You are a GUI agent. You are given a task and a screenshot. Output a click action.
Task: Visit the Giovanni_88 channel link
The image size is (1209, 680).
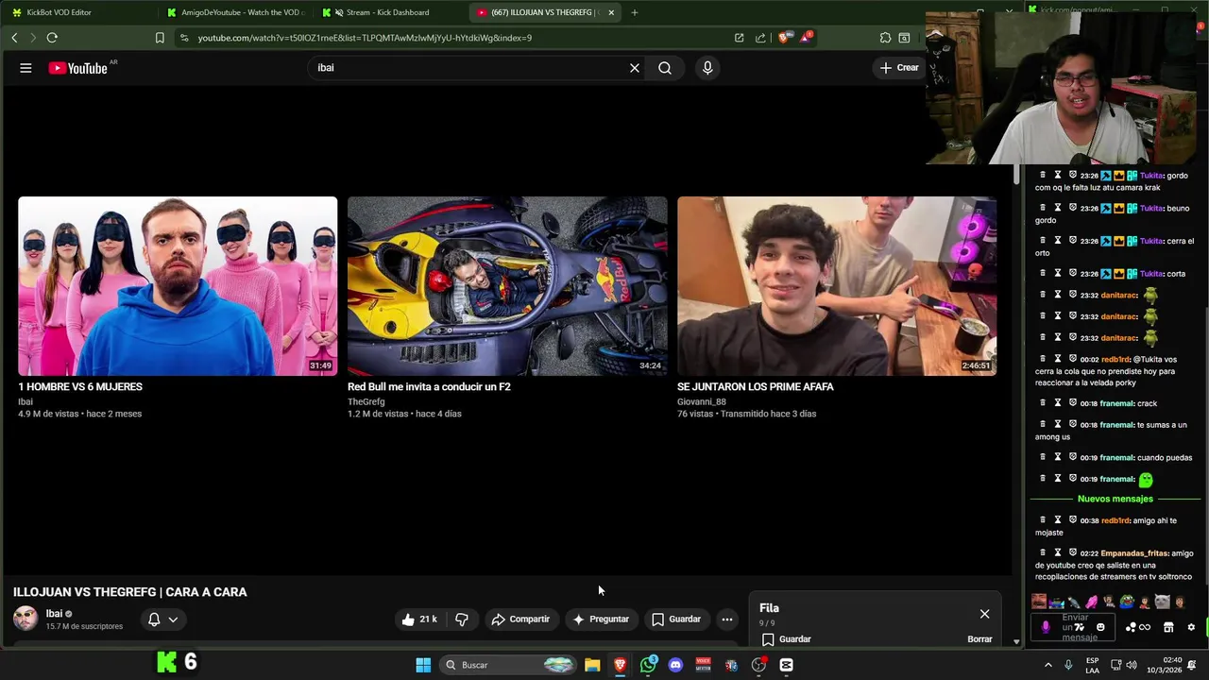[x=702, y=401]
